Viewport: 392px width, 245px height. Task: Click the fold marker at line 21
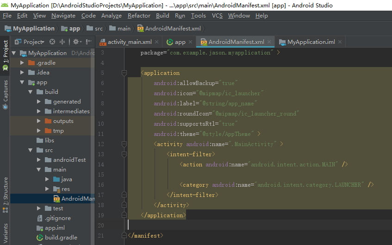tap(124, 235)
